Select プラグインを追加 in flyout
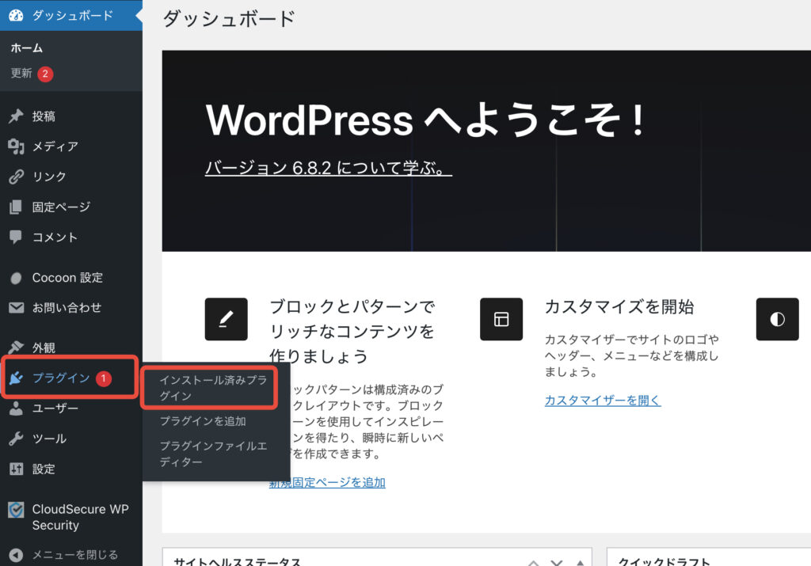Image resolution: width=811 pixels, height=566 pixels. coord(203,421)
